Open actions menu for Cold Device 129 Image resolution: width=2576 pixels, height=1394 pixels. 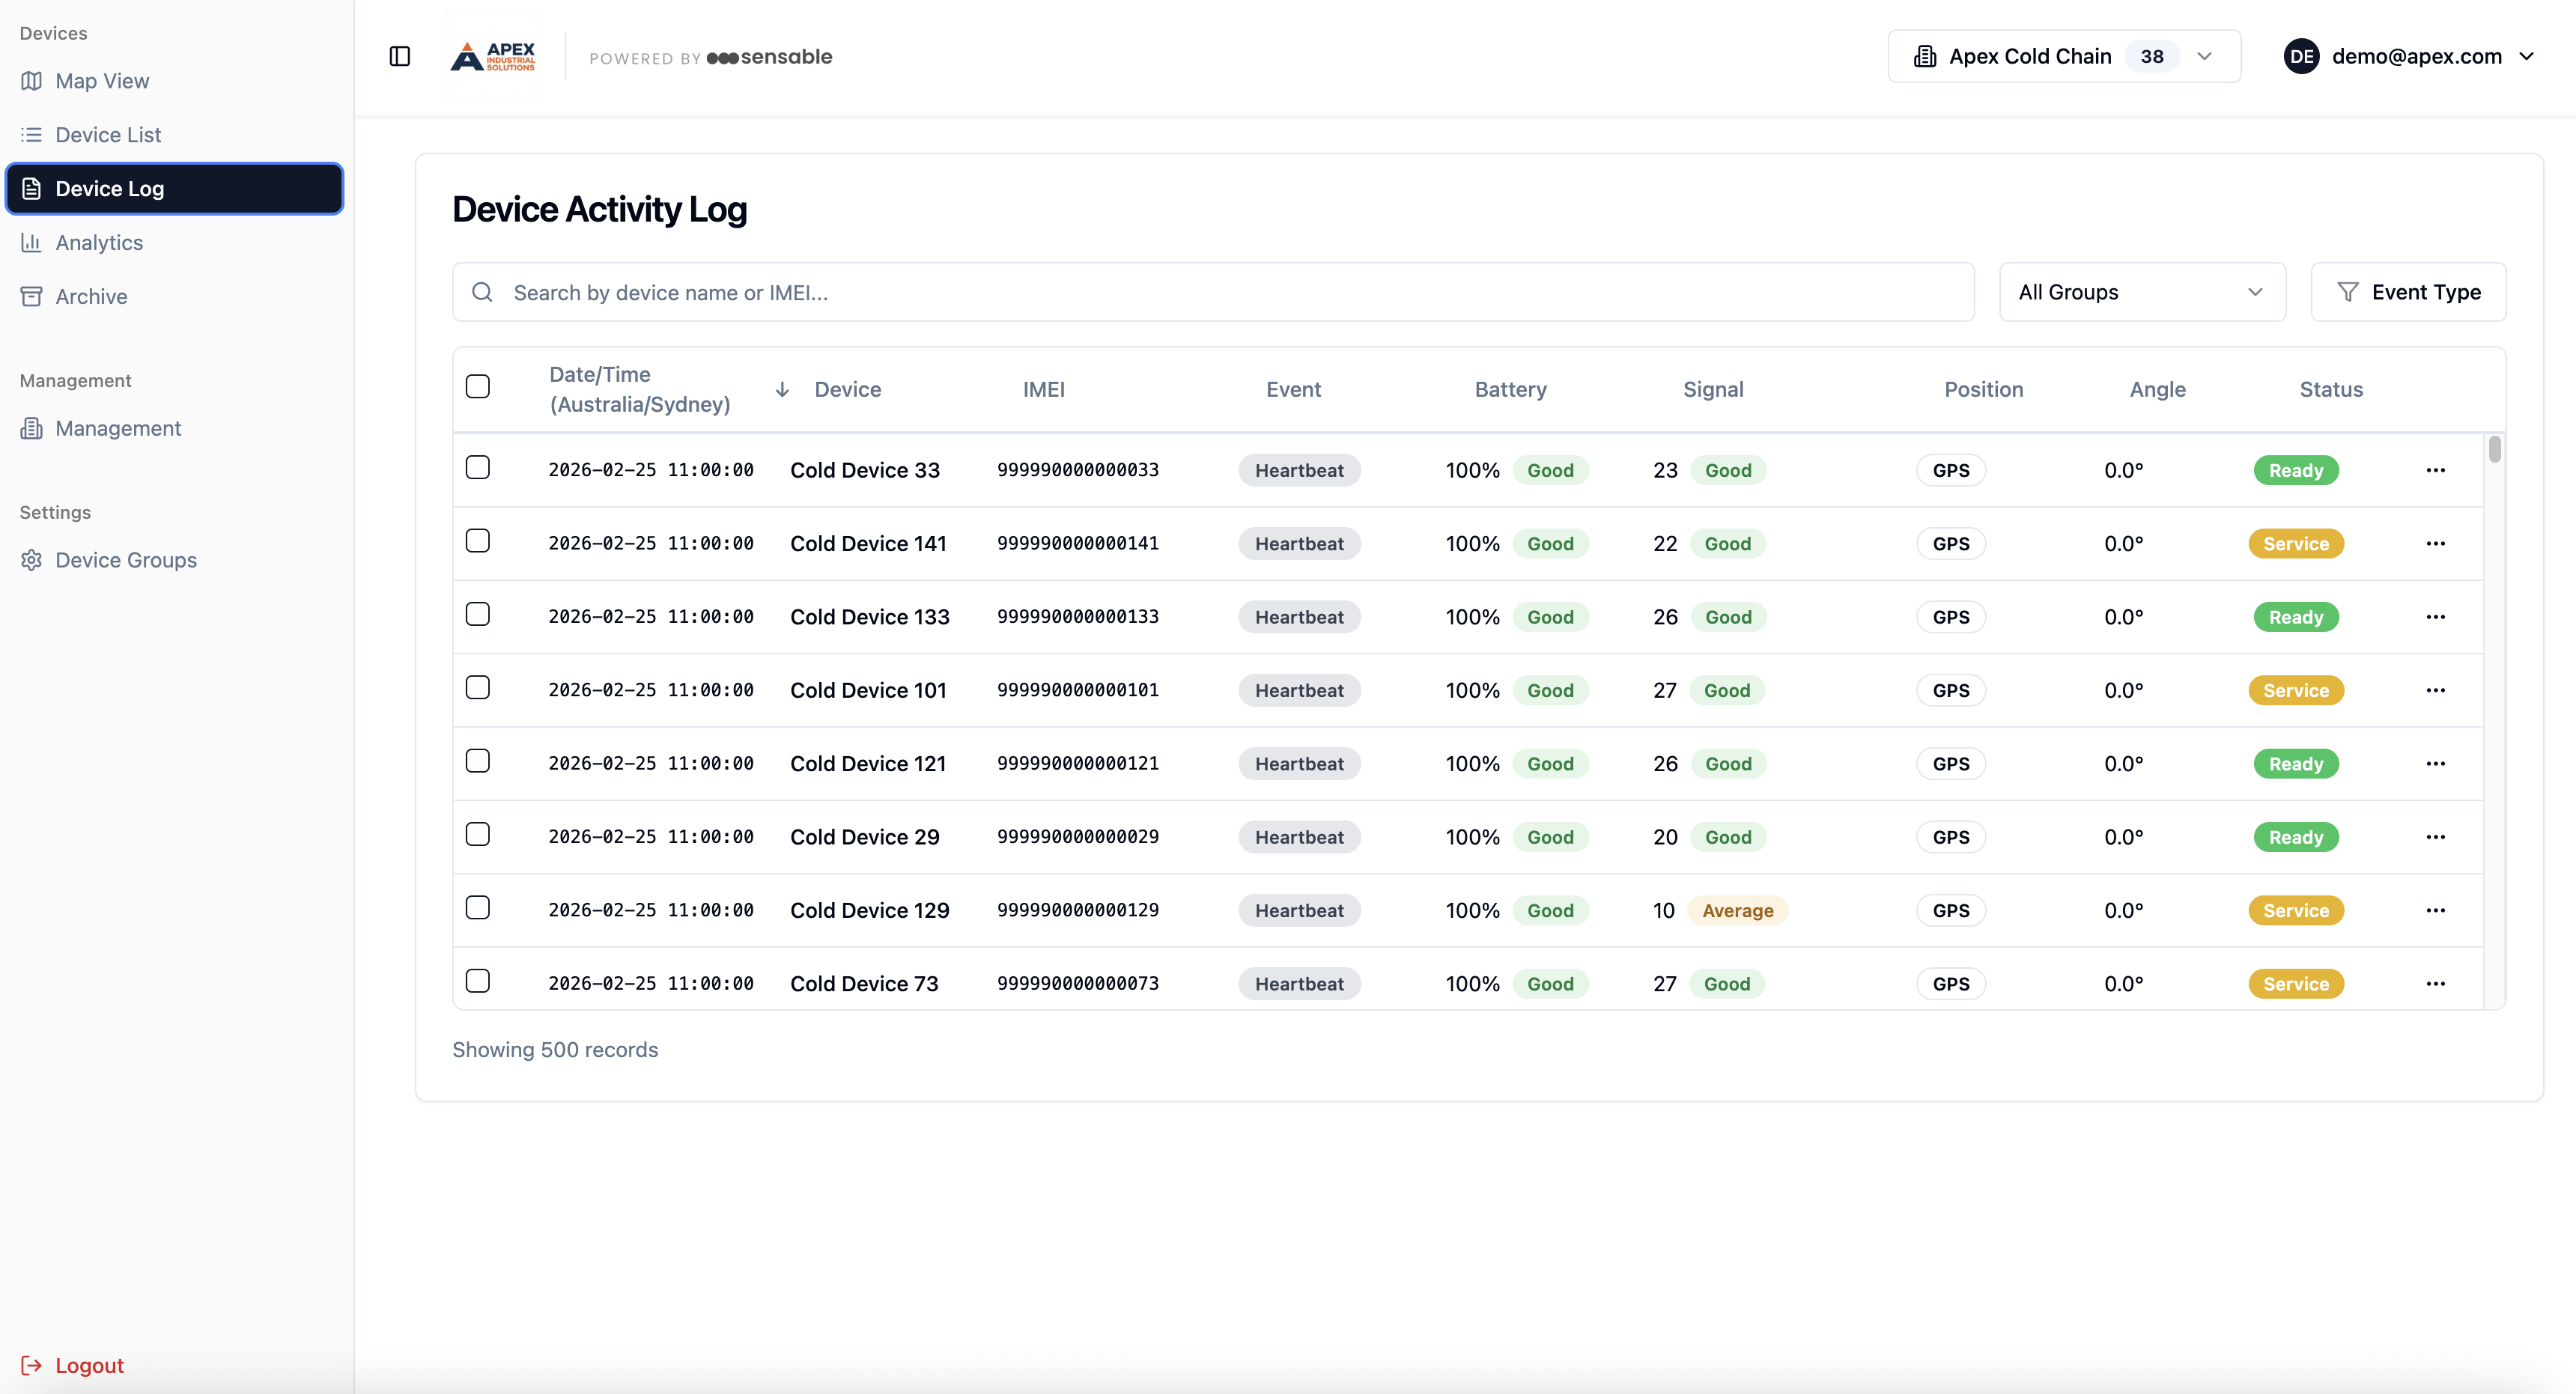coord(2435,910)
